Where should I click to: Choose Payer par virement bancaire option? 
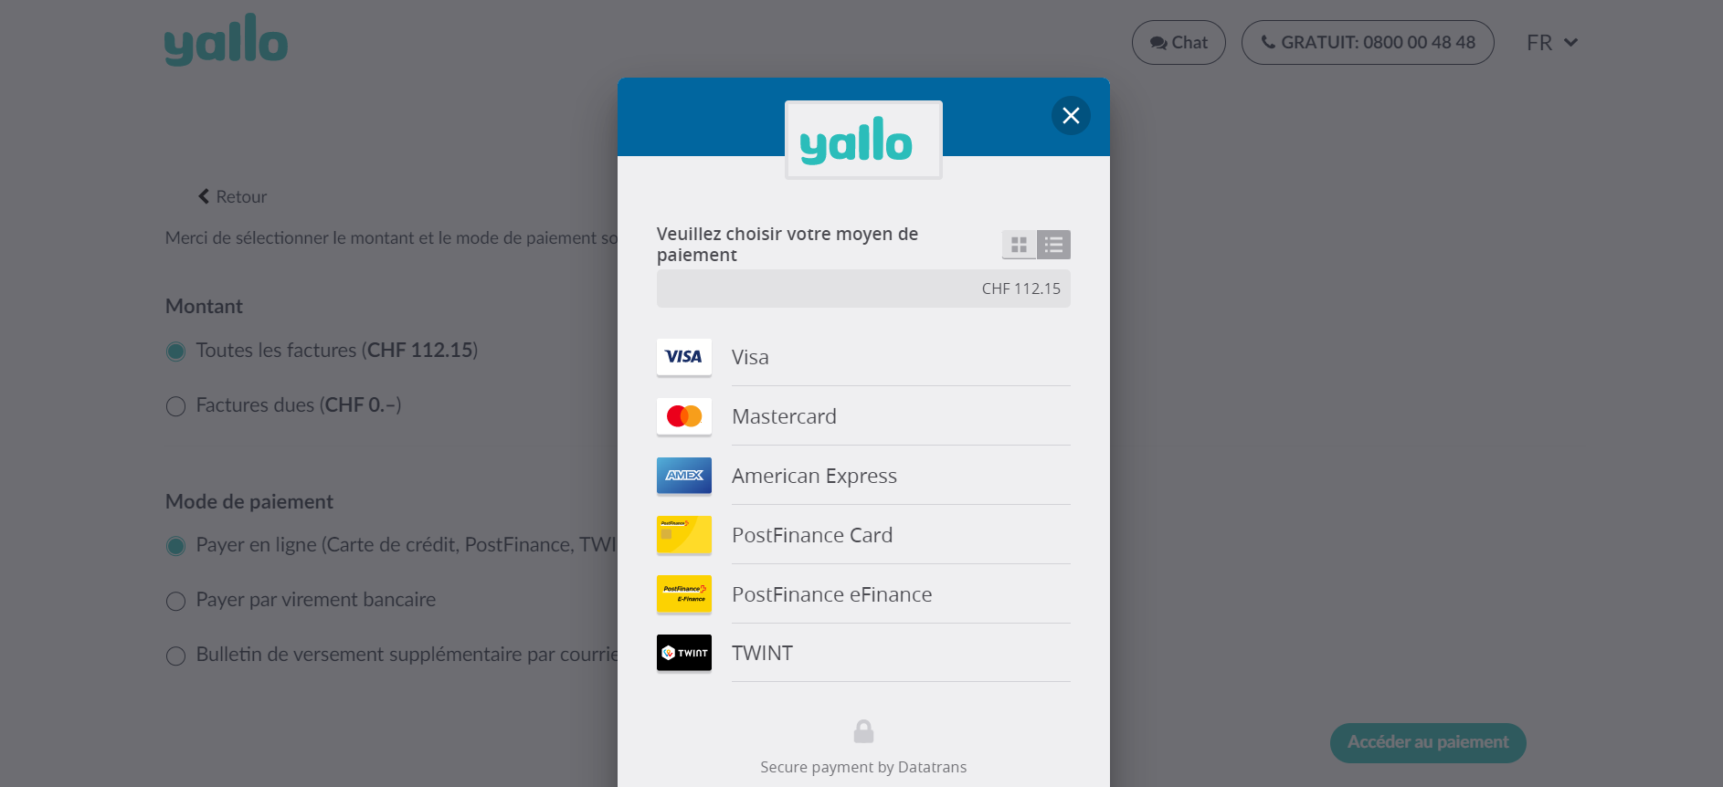(x=176, y=601)
